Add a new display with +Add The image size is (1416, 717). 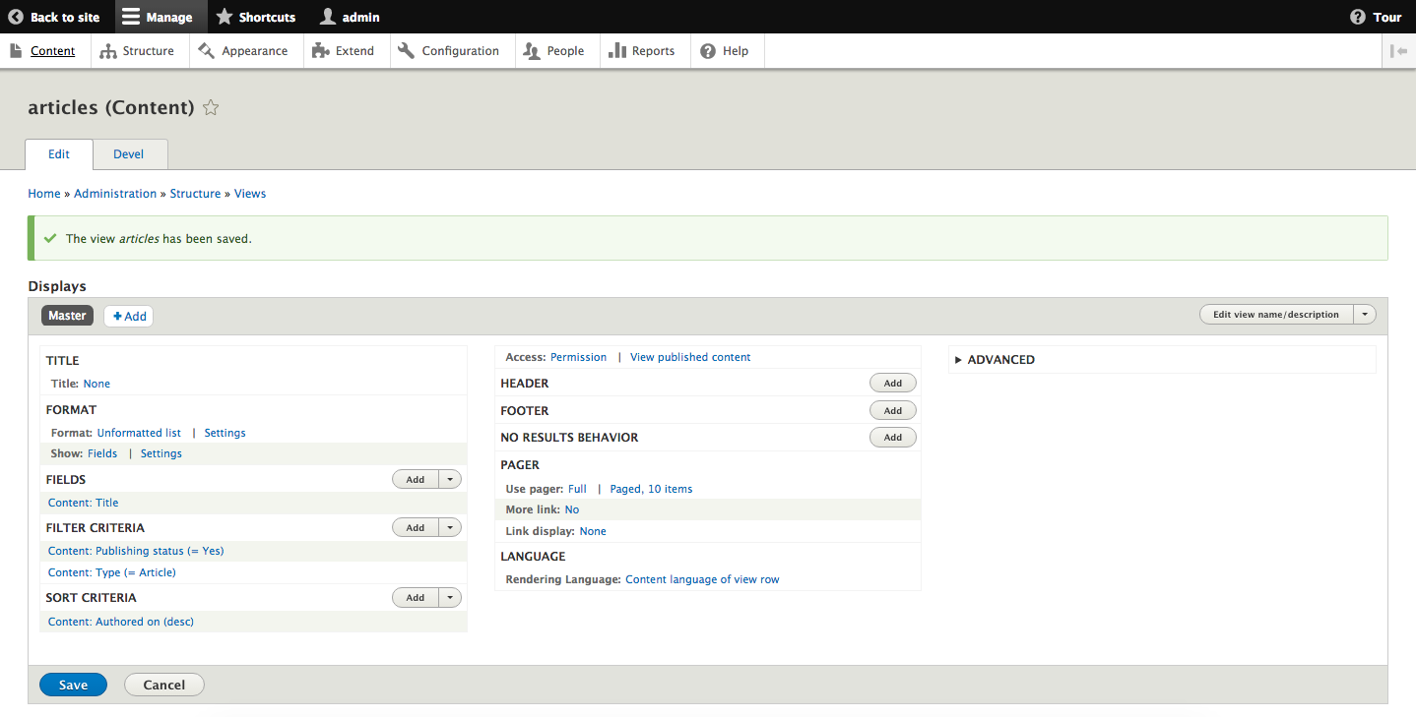point(129,316)
